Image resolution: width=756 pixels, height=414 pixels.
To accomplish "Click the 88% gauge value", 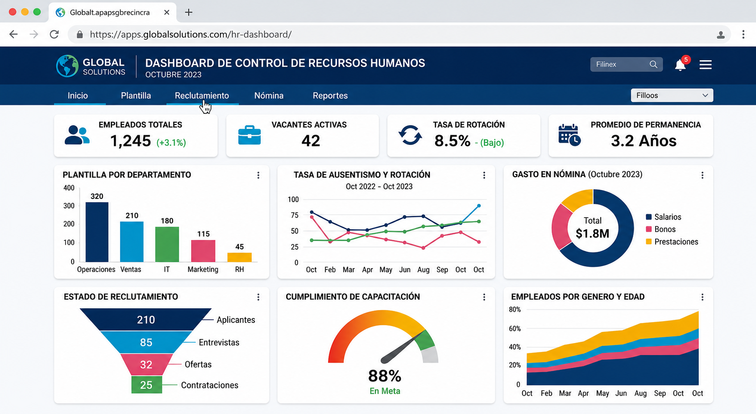I will (x=385, y=376).
